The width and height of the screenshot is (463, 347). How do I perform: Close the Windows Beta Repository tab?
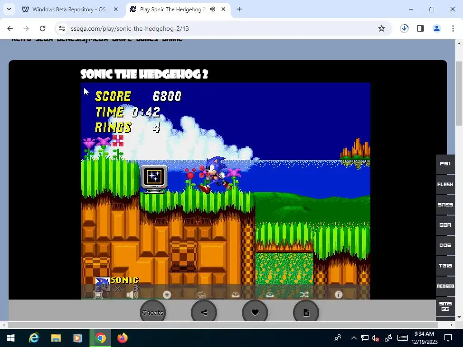(x=116, y=9)
